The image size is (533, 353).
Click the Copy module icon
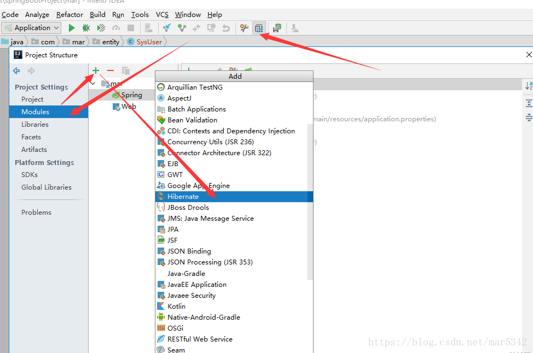[126, 70]
